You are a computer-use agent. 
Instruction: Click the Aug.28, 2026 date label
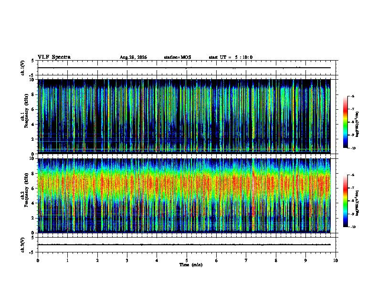(133, 57)
